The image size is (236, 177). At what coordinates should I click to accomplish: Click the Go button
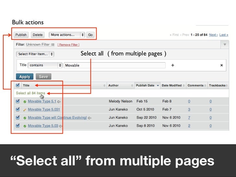click(90, 35)
